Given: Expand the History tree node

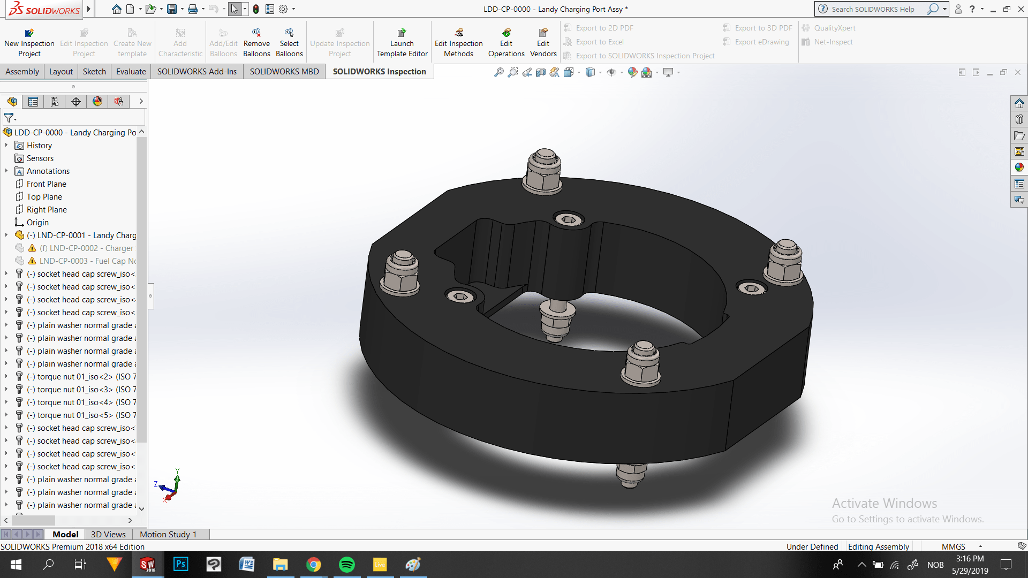Looking at the screenshot, I should pos(6,146).
